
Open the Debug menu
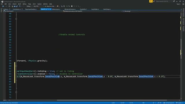[x=24, y=4]
